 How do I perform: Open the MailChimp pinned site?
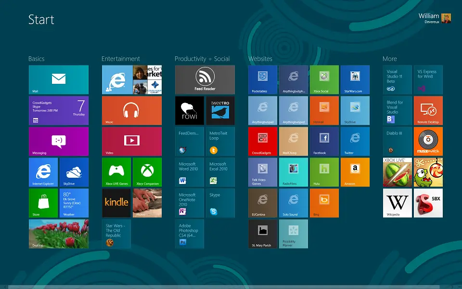pos(294,141)
